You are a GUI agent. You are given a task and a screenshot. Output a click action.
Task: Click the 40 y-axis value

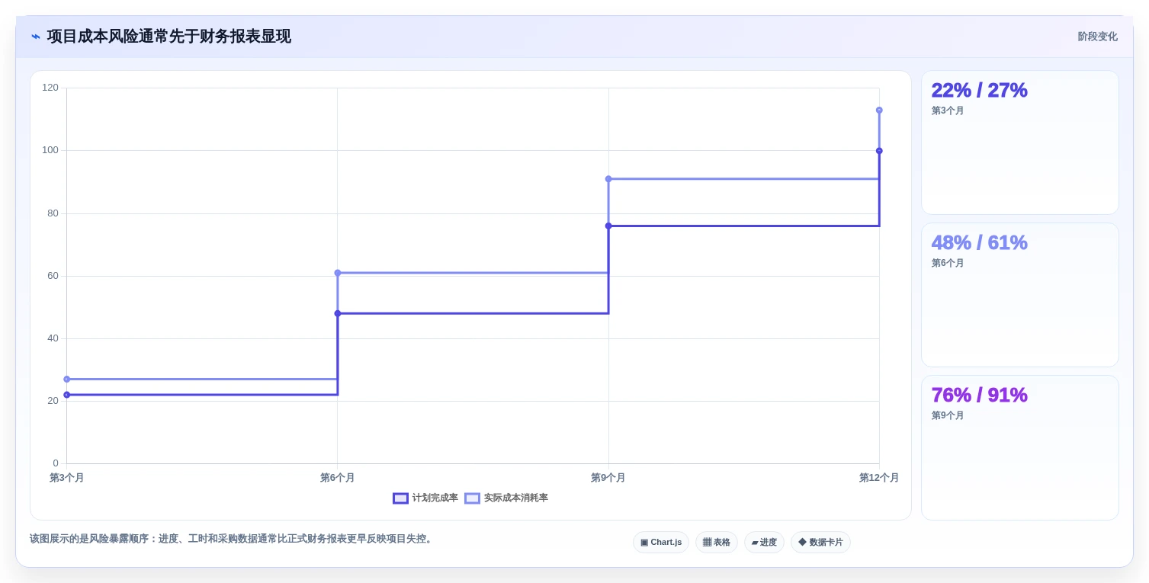(x=53, y=338)
